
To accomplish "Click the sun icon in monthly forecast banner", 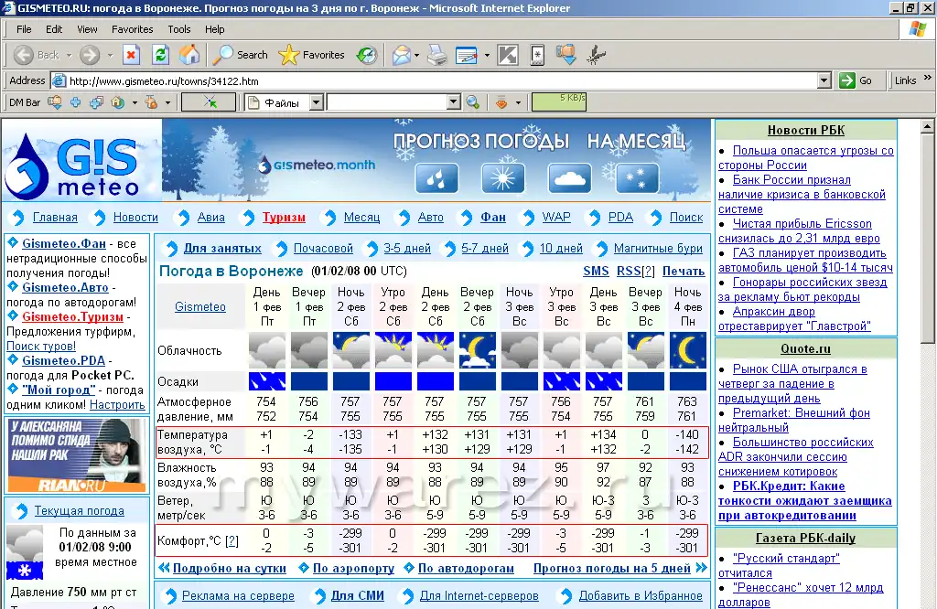I will coord(503,177).
